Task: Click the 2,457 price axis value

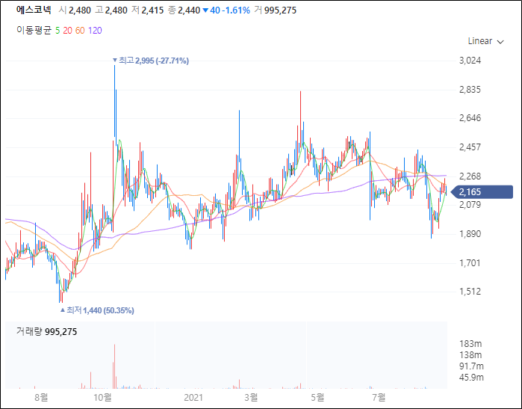Action: coord(470,147)
